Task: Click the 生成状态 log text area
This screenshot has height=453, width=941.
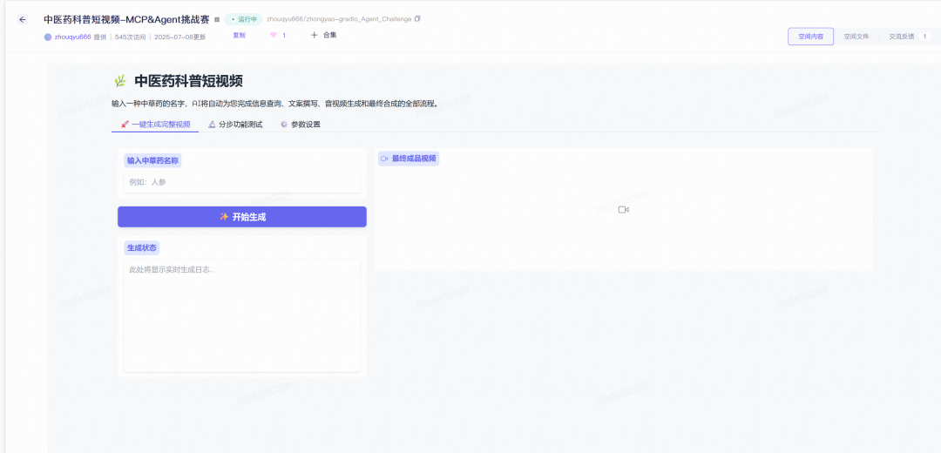Action: pyautogui.click(x=242, y=315)
